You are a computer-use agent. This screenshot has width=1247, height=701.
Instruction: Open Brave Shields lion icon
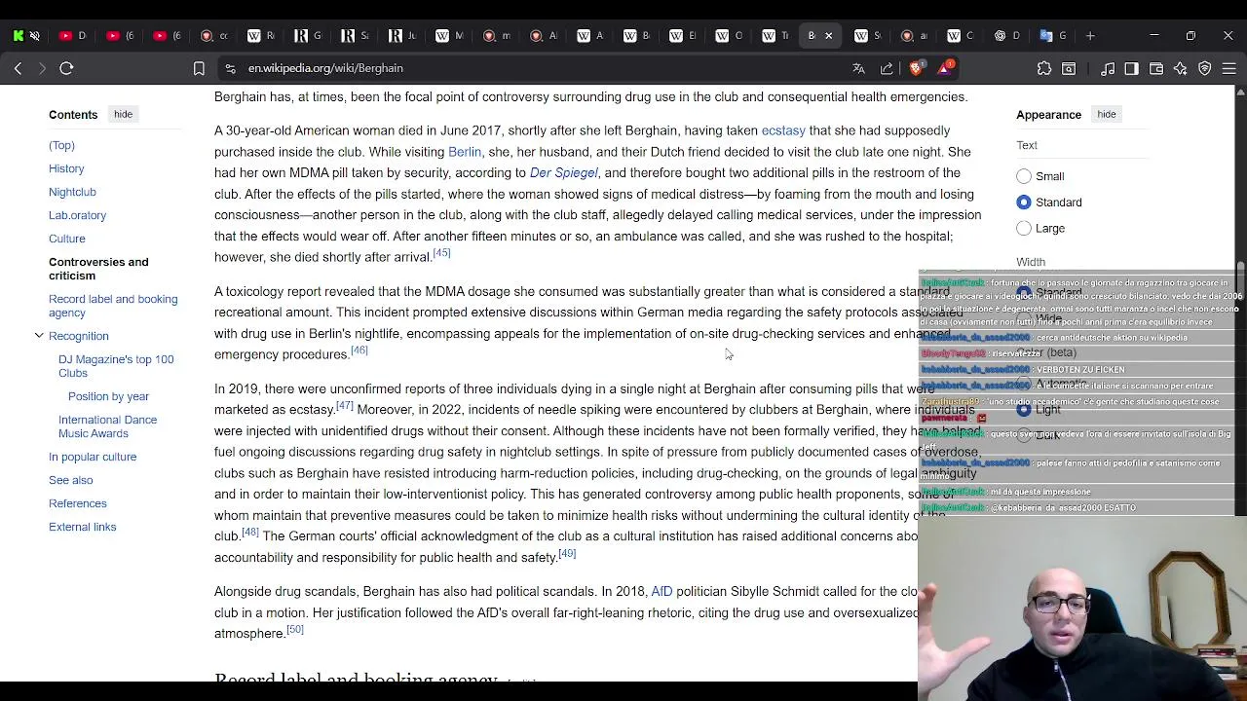pyautogui.click(x=916, y=68)
